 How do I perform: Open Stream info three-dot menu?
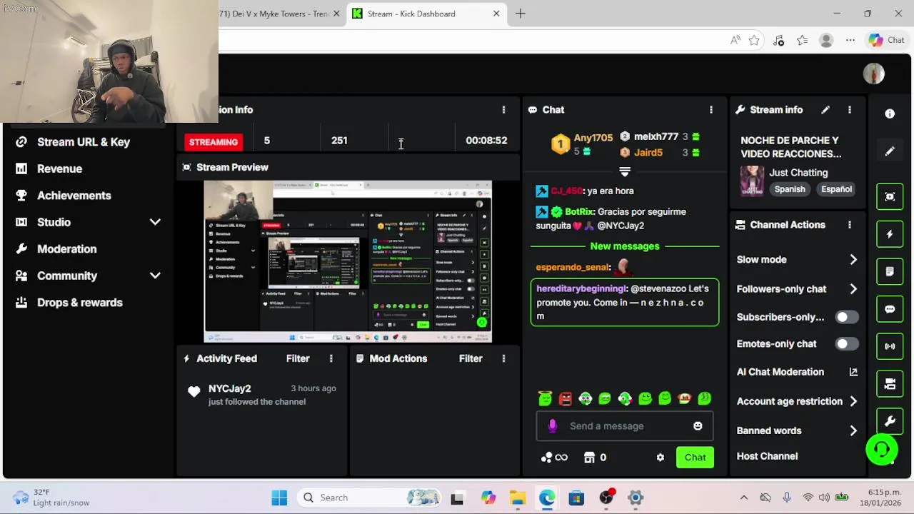[849, 110]
